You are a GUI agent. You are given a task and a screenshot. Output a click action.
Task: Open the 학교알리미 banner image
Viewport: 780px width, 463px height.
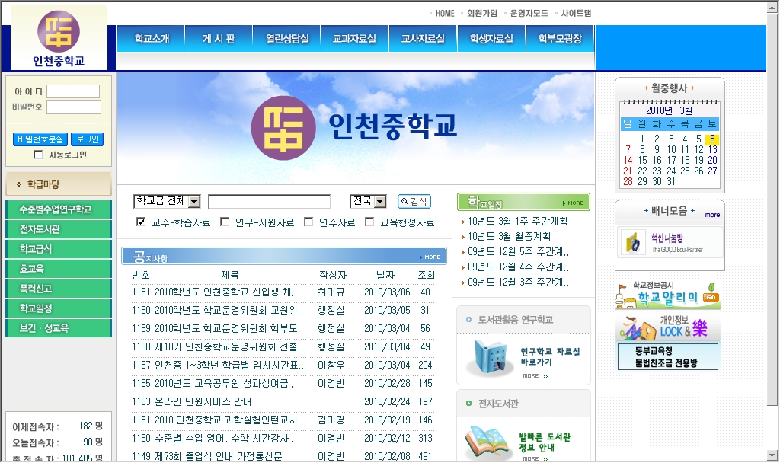click(667, 295)
